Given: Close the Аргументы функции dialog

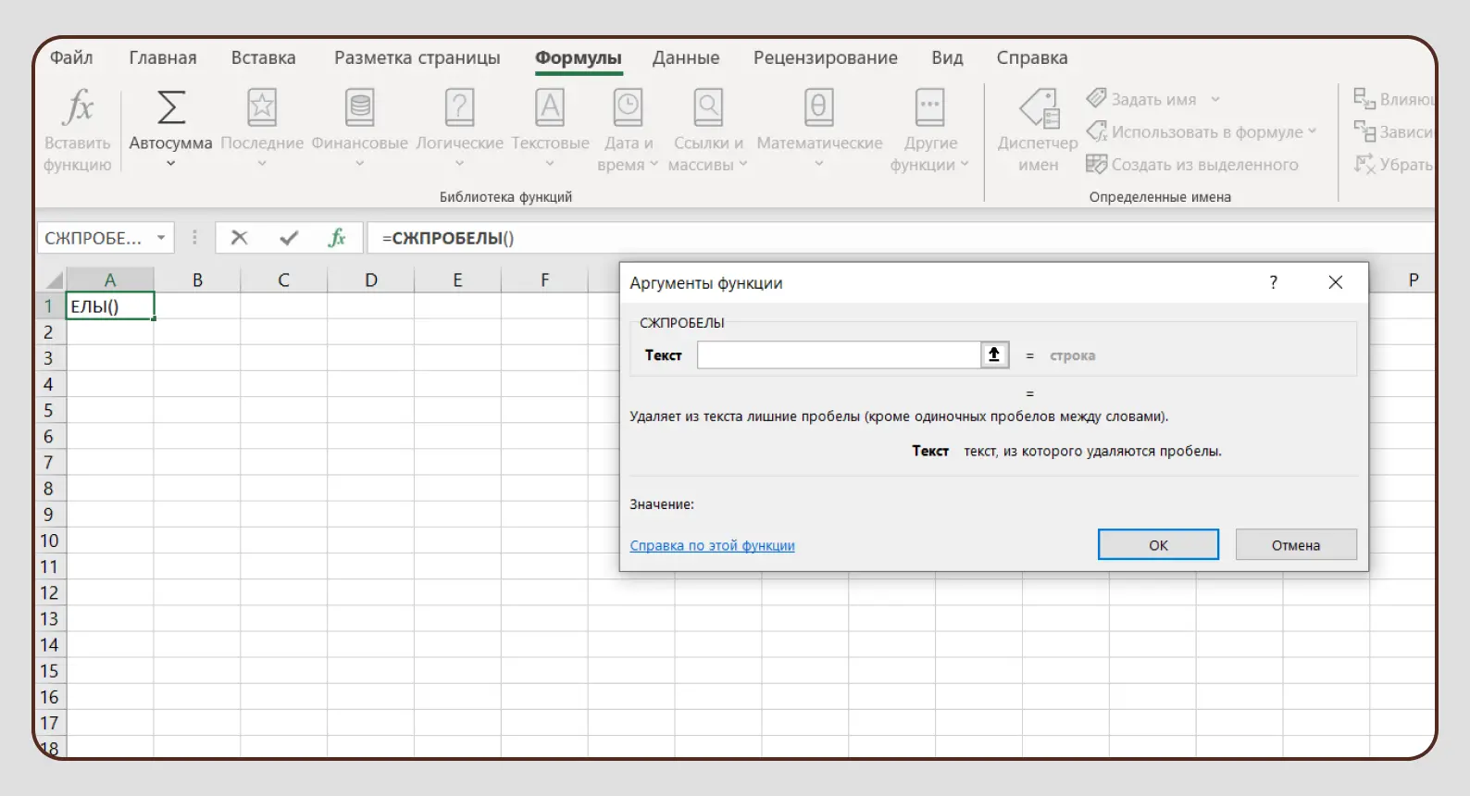Looking at the screenshot, I should coord(1335,282).
